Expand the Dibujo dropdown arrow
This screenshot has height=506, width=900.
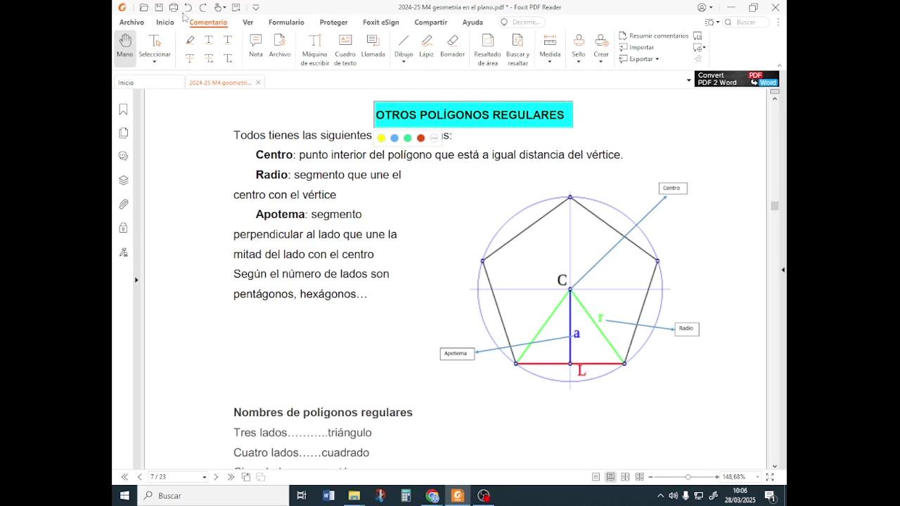(404, 62)
